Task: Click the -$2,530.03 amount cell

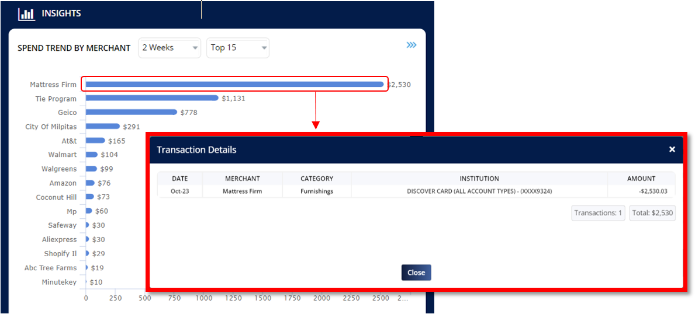Action: tap(653, 191)
